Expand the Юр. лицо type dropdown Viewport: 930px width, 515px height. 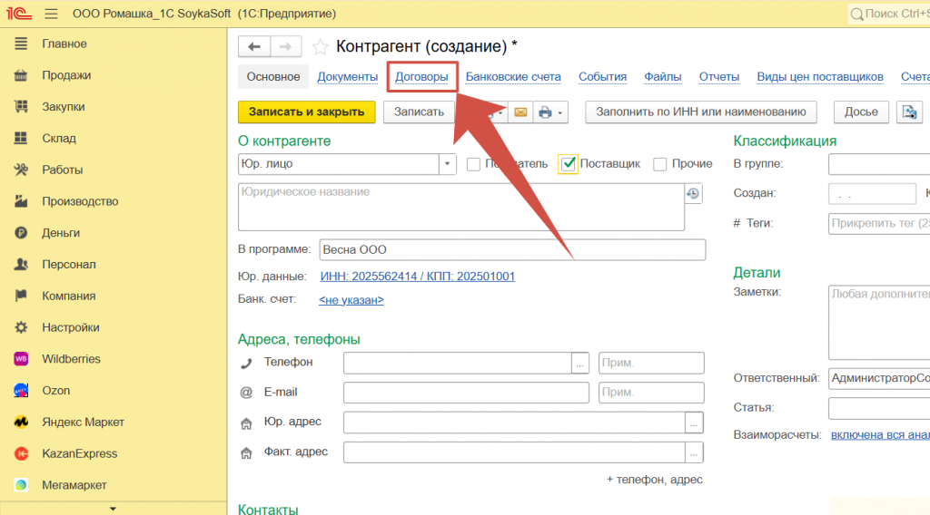(447, 164)
